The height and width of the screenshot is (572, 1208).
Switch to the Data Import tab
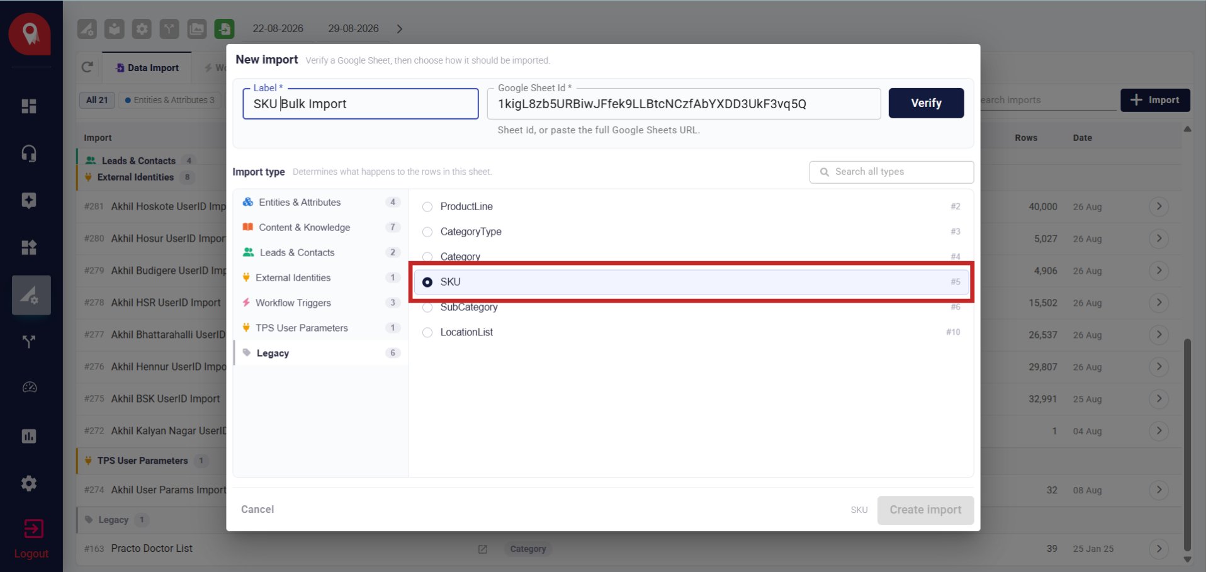(147, 67)
